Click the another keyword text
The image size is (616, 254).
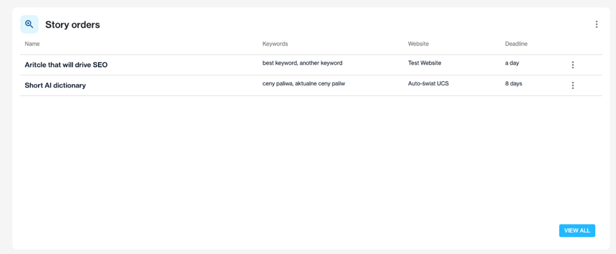click(321, 63)
